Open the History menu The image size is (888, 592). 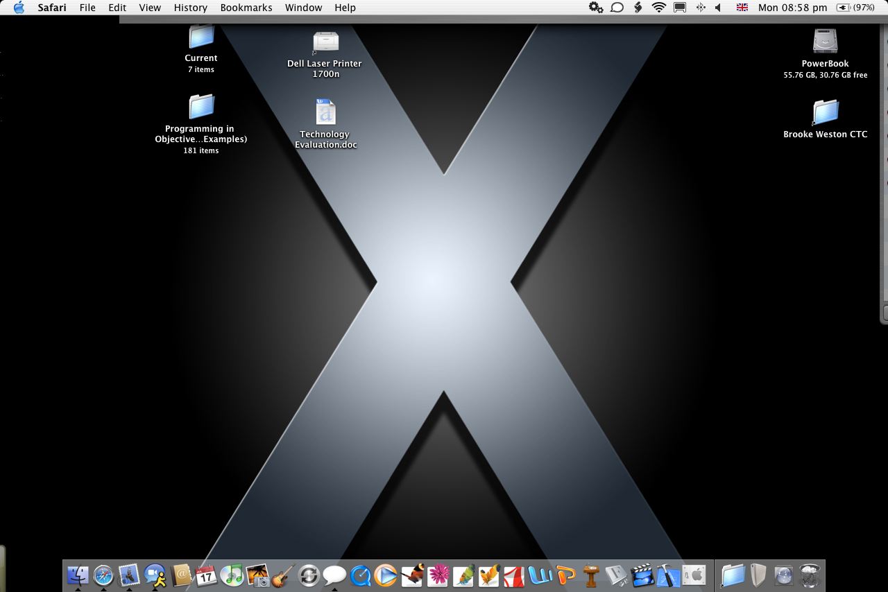[191, 8]
